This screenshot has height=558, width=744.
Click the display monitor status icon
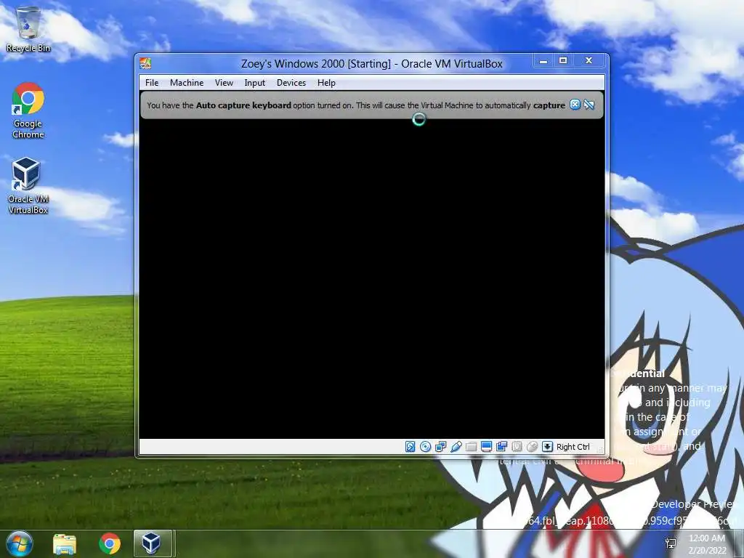click(x=486, y=447)
